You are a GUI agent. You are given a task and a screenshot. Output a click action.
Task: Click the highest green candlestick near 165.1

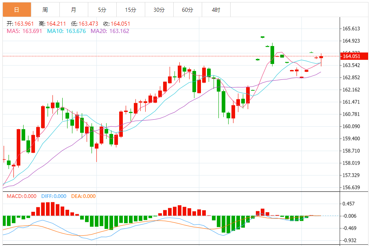[x=263, y=37]
